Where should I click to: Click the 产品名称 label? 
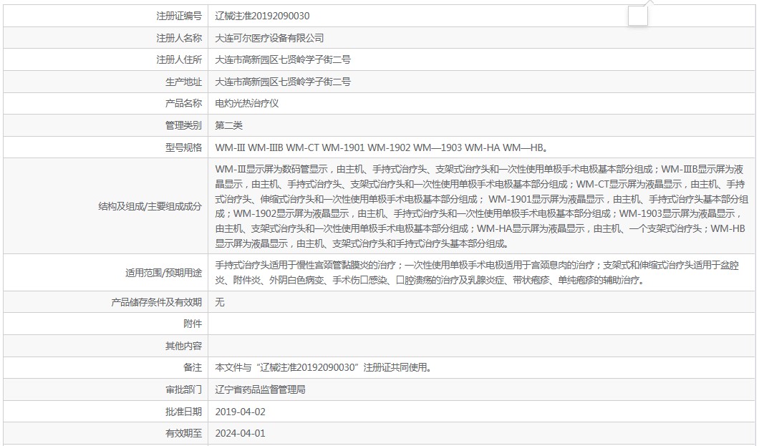point(183,104)
